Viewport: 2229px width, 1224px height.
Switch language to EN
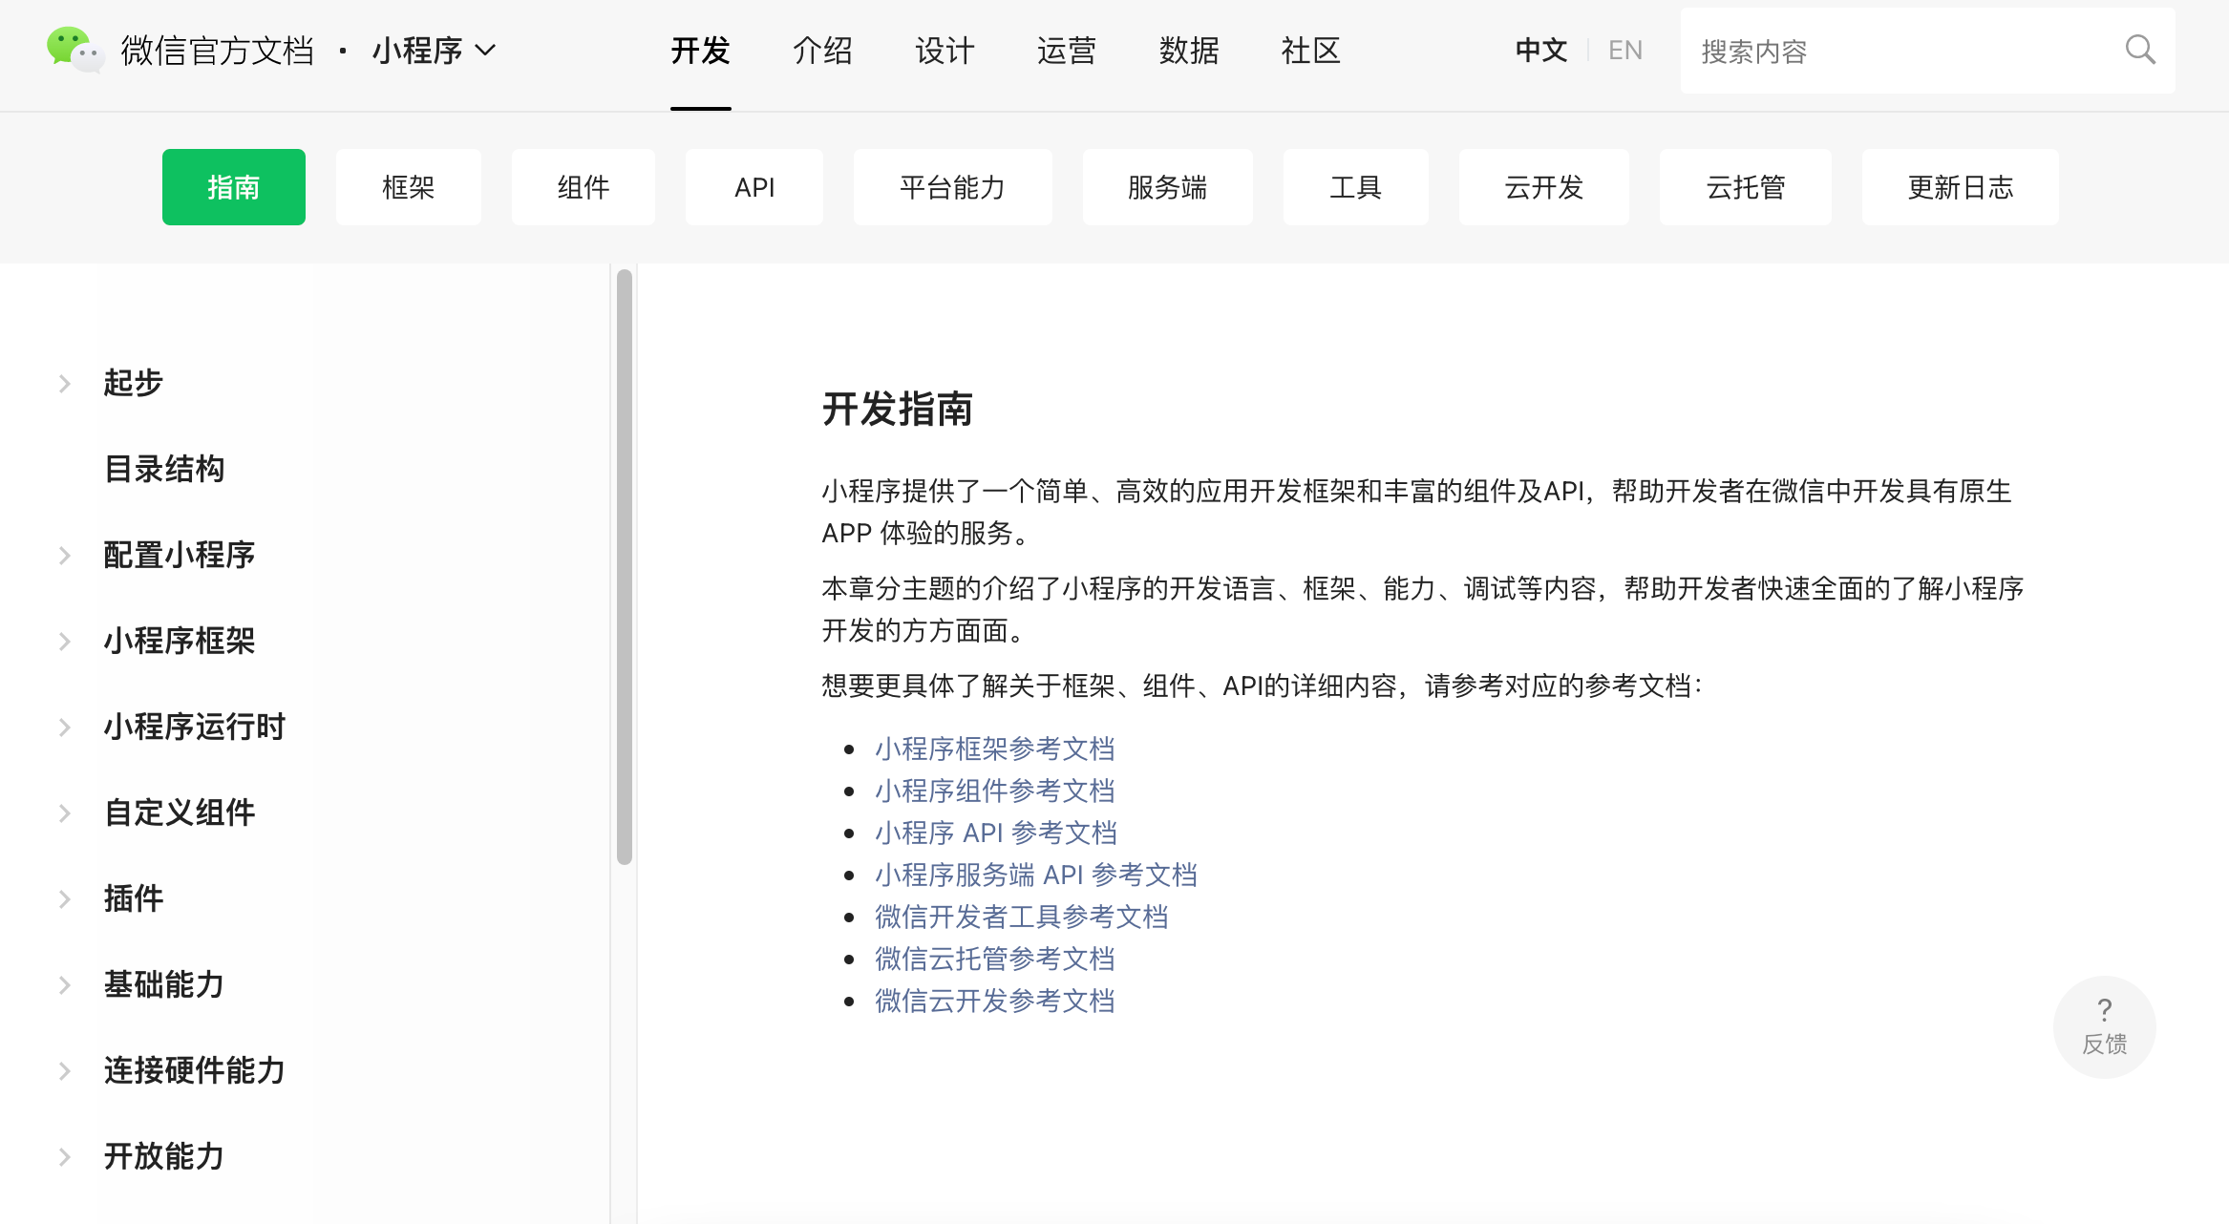[1624, 50]
